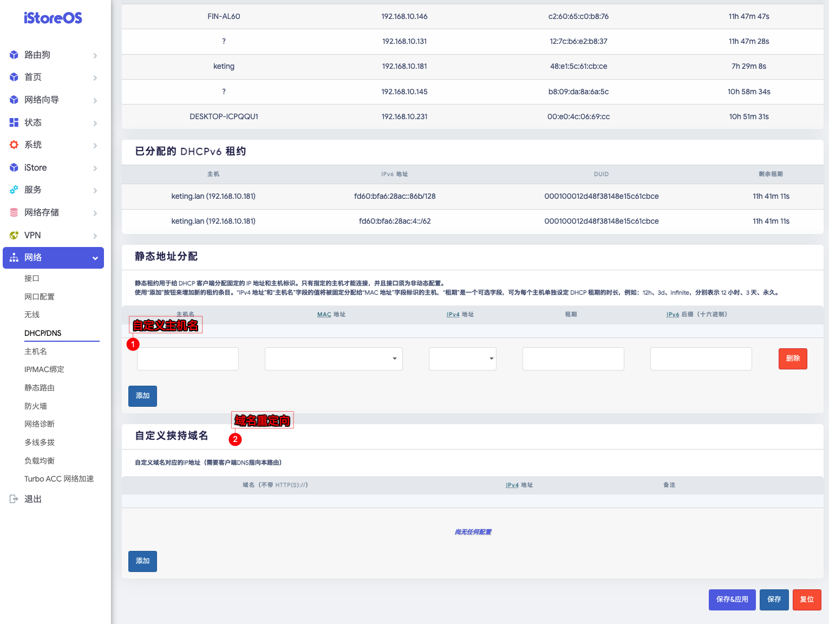Viewport: 829px width, 624px height.
Task: Select the 路由狗 sidebar icon
Action: [14, 55]
